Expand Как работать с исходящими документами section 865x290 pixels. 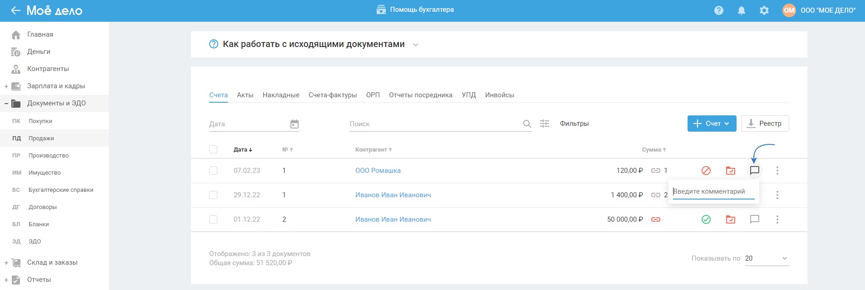click(x=416, y=45)
